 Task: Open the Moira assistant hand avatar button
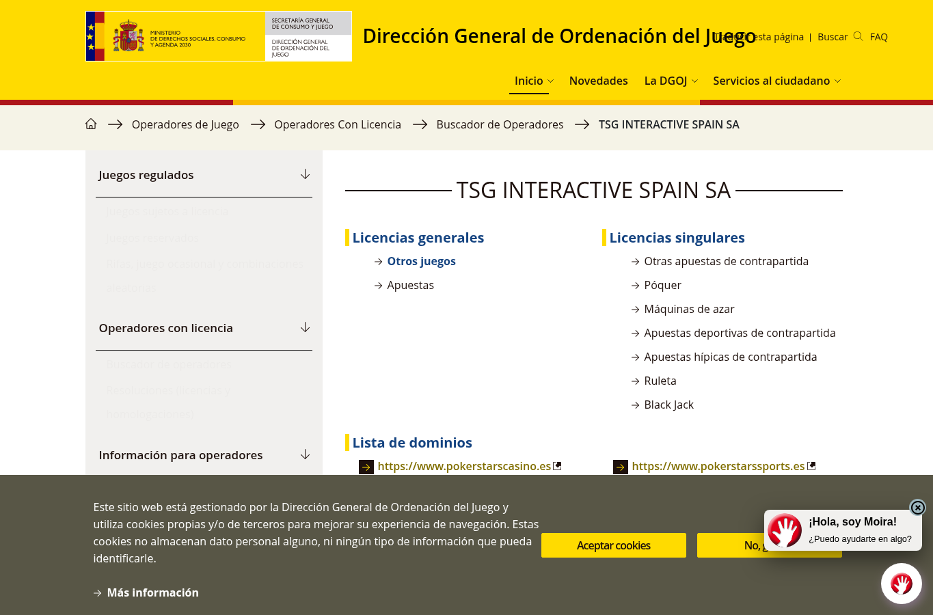click(902, 584)
